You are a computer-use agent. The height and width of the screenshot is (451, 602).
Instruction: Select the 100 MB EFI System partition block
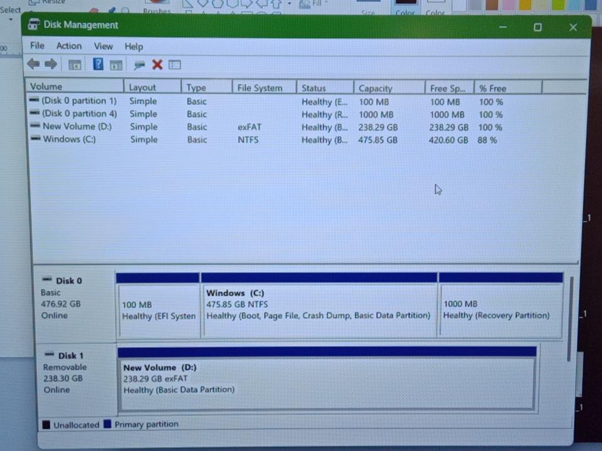(158, 306)
